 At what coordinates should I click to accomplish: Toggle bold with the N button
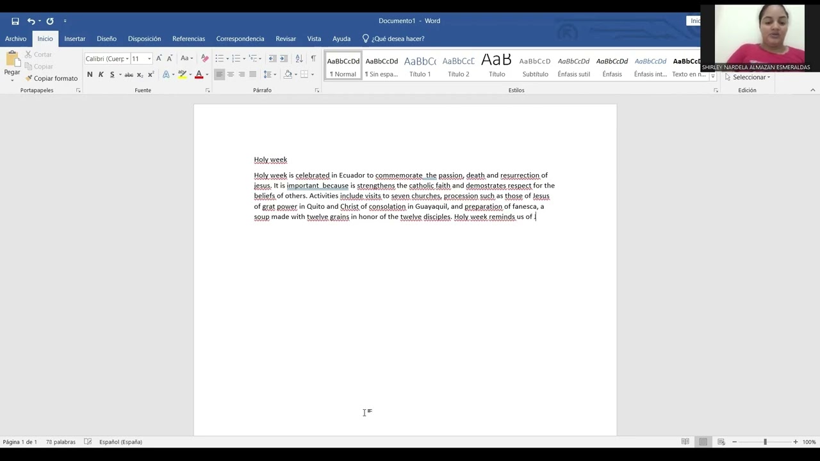(x=90, y=75)
